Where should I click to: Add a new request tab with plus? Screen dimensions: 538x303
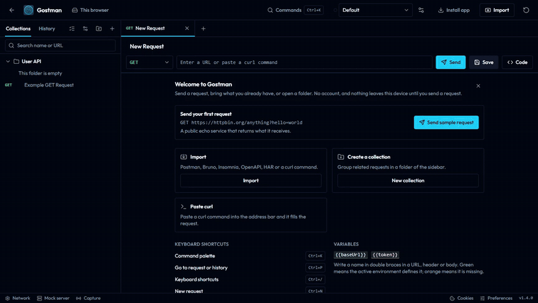click(x=203, y=29)
